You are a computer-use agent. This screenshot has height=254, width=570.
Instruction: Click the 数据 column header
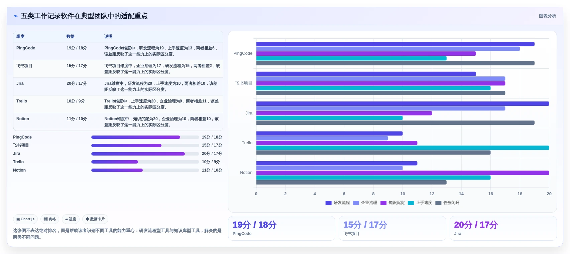(71, 36)
